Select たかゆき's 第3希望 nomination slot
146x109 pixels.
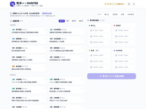coord(124,67)
